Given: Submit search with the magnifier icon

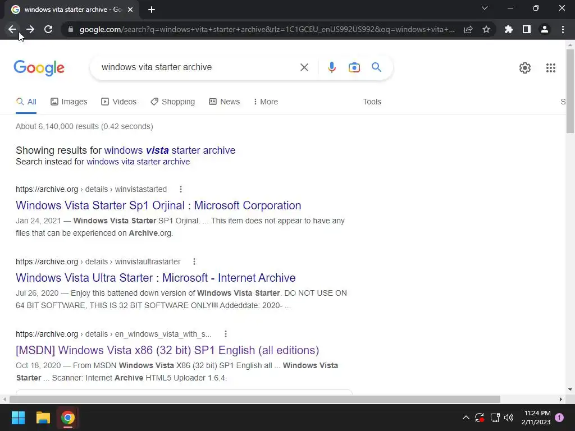Looking at the screenshot, I should [376, 67].
